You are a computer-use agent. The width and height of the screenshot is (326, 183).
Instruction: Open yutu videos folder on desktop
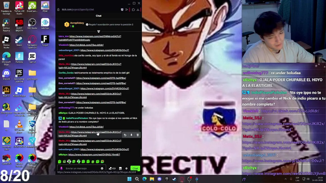32,75
